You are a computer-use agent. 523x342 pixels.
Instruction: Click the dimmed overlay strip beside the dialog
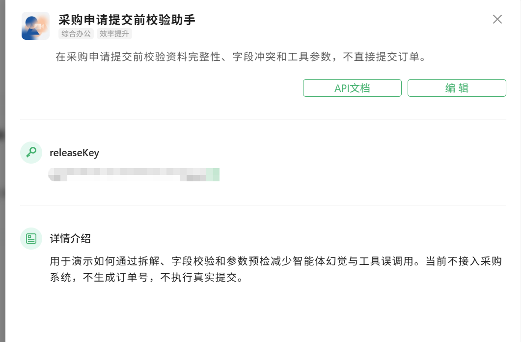[2, 171]
